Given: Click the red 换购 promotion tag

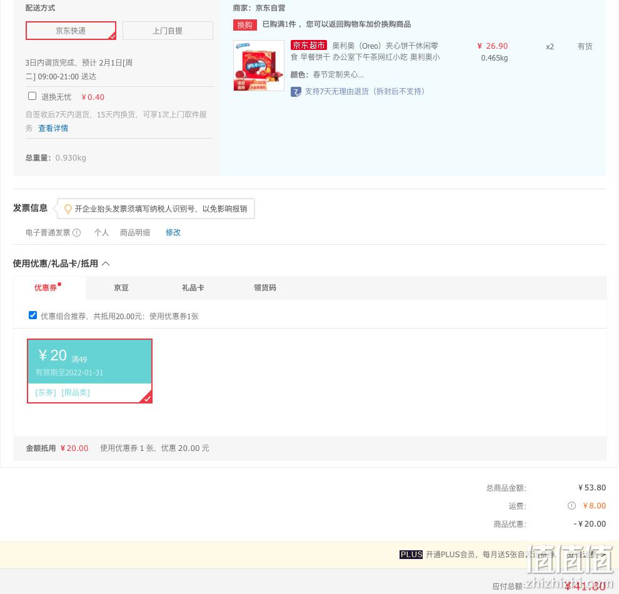Looking at the screenshot, I should 244,25.
